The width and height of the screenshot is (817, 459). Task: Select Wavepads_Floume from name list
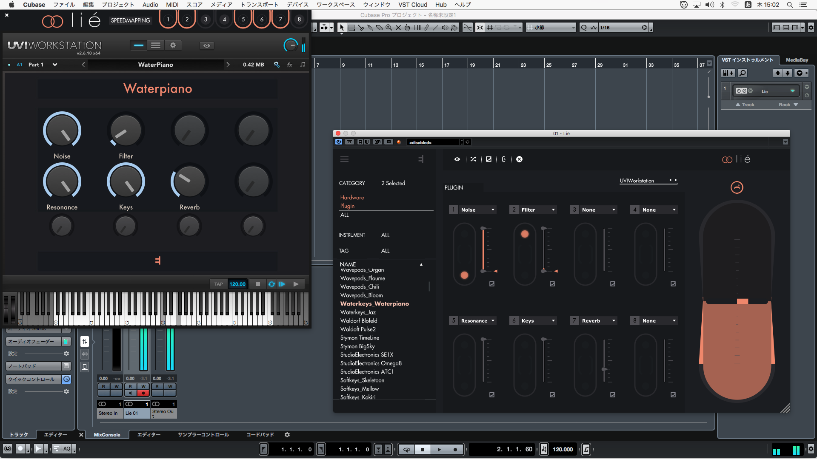[x=363, y=278]
